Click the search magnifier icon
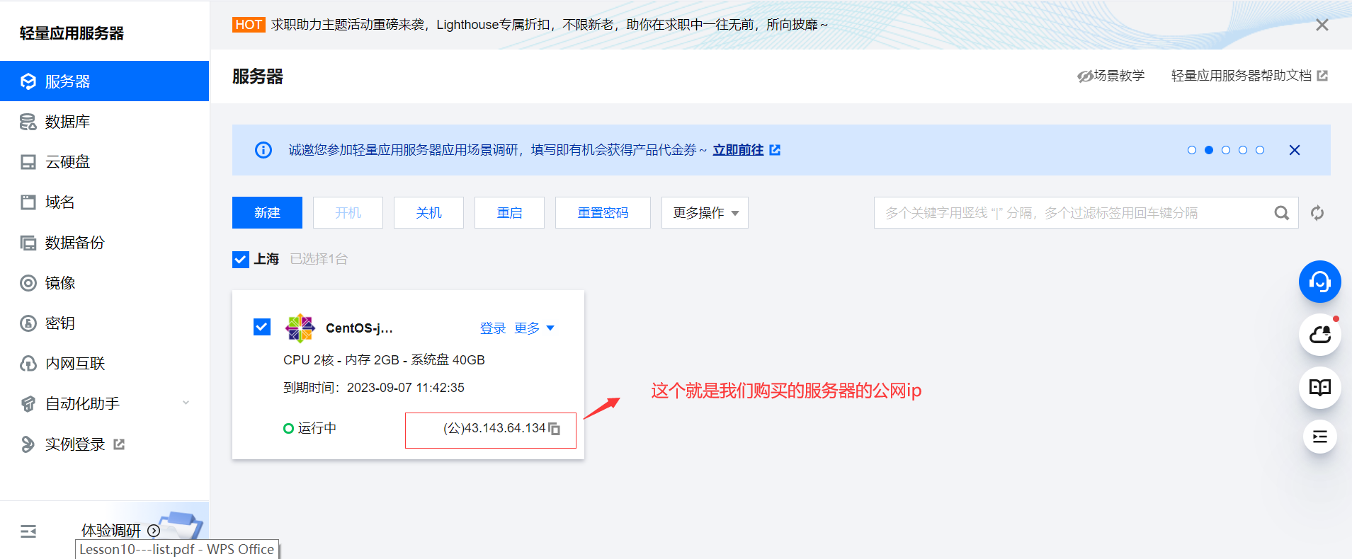Viewport: 1352px width, 559px height. click(1282, 213)
